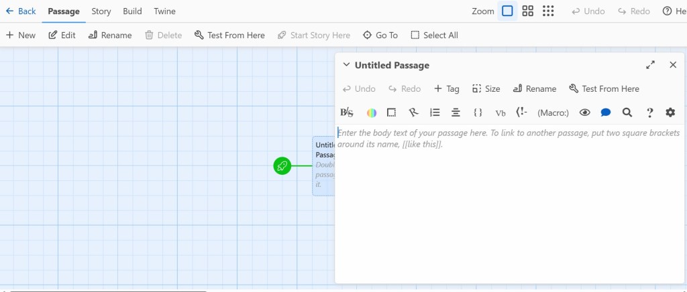Open the Build tab
Screen dimensions: 687x292
132,11
